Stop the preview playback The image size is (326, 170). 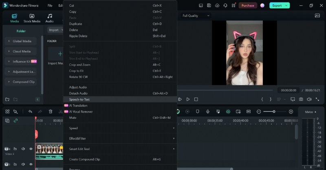pos(196,99)
